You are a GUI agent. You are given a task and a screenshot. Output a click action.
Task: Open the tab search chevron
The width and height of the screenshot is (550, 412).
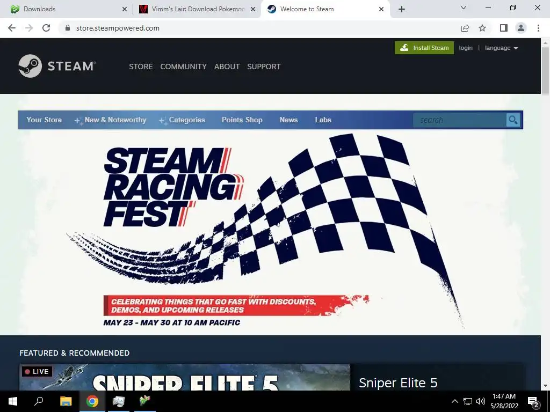click(x=464, y=8)
